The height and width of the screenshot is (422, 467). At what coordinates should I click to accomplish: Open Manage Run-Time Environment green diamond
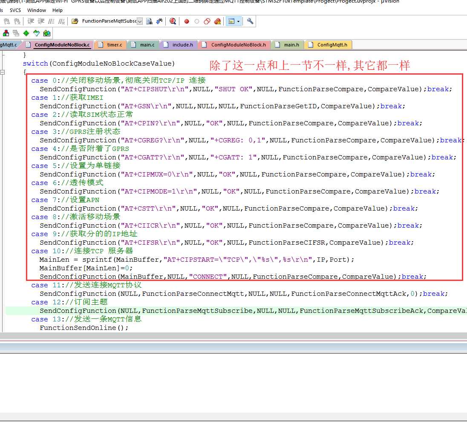click(x=26, y=33)
